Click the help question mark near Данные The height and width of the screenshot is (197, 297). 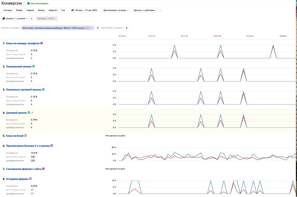pyautogui.click(x=161, y=10)
